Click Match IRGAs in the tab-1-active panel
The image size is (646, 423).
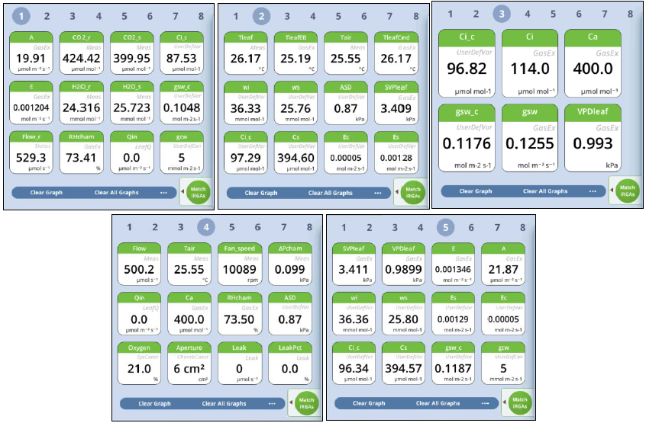tap(199, 192)
